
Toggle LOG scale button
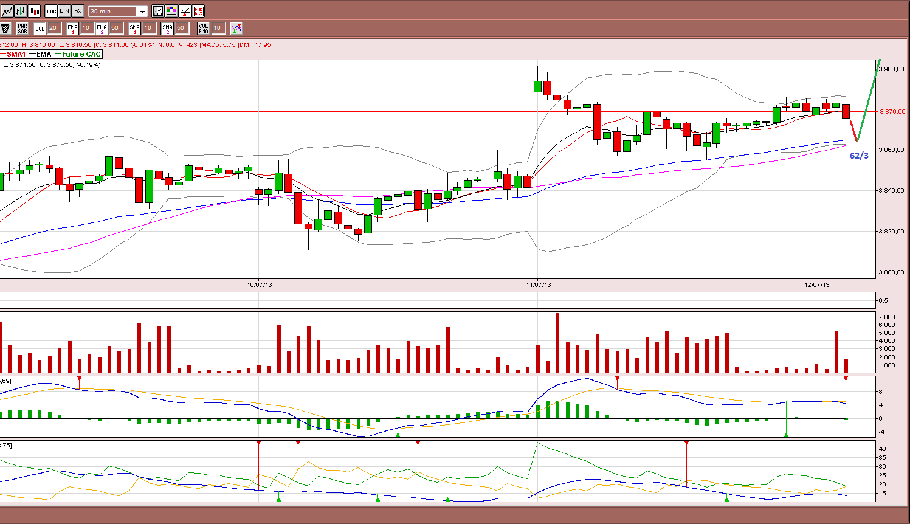(51, 11)
